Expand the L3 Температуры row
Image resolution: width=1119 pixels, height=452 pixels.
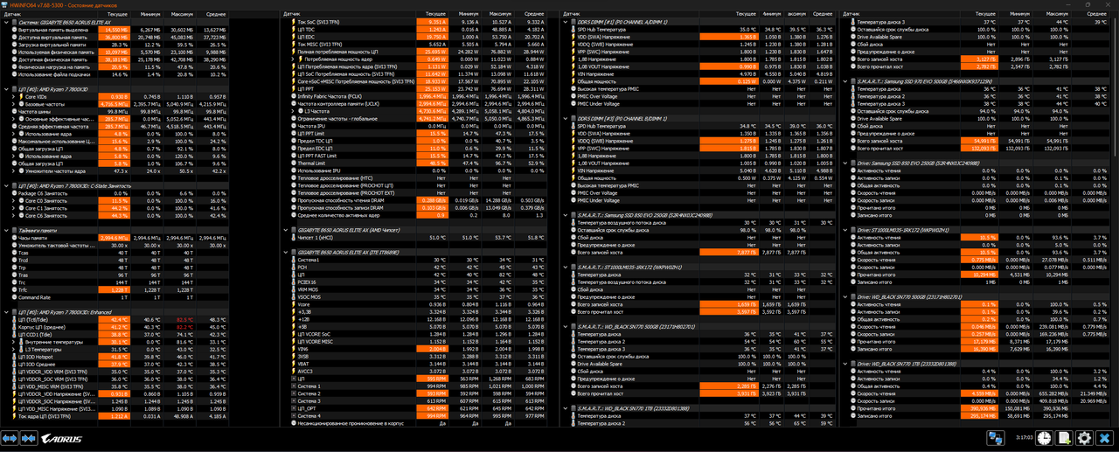(x=13, y=349)
